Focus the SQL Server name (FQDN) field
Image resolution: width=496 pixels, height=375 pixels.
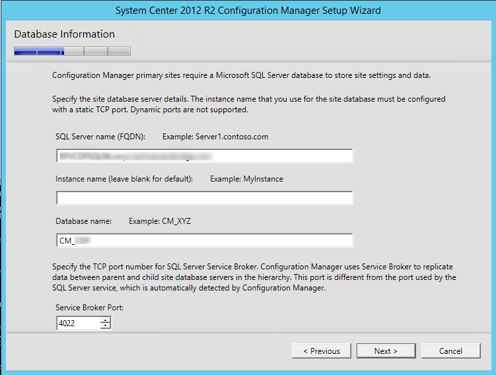tap(204, 156)
